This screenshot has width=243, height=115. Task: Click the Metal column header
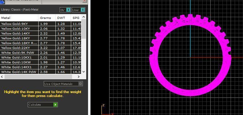point(19,18)
